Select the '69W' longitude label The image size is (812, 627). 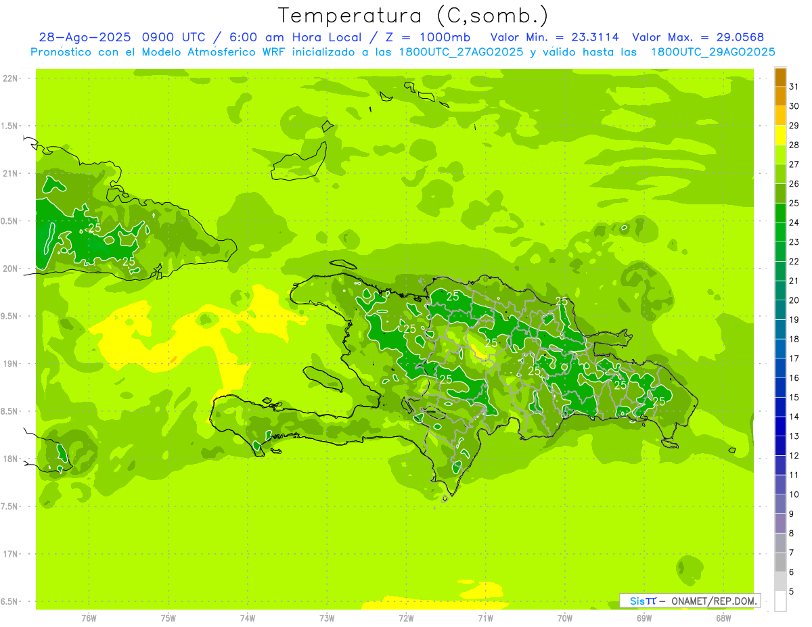(x=644, y=618)
